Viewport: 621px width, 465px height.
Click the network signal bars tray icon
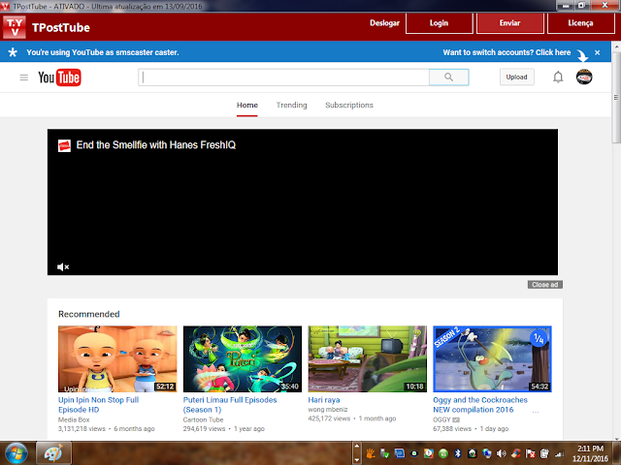tap(559, 453)
